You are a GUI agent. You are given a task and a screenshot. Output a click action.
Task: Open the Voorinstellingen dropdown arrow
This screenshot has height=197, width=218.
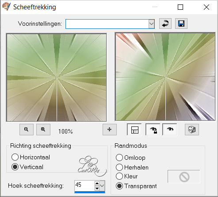click(x=151, y=24)
